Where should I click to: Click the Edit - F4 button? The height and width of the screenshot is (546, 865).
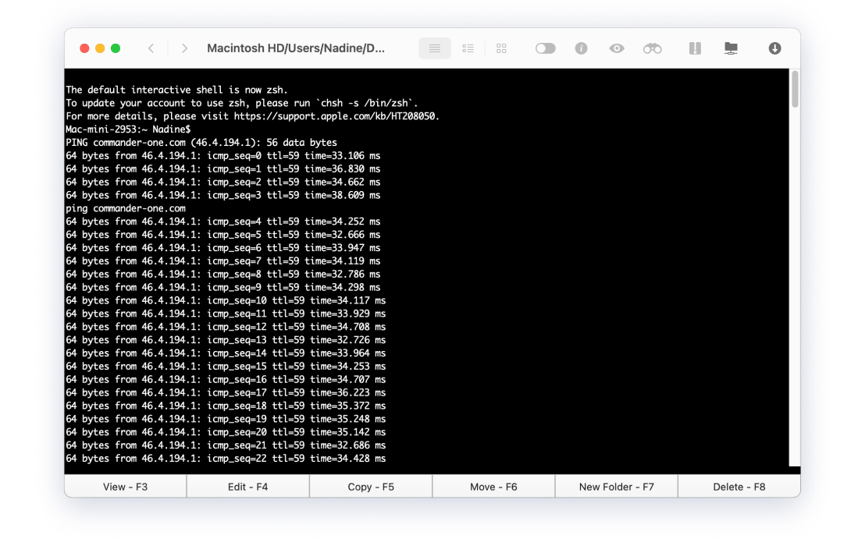click(x=247, y=486)
